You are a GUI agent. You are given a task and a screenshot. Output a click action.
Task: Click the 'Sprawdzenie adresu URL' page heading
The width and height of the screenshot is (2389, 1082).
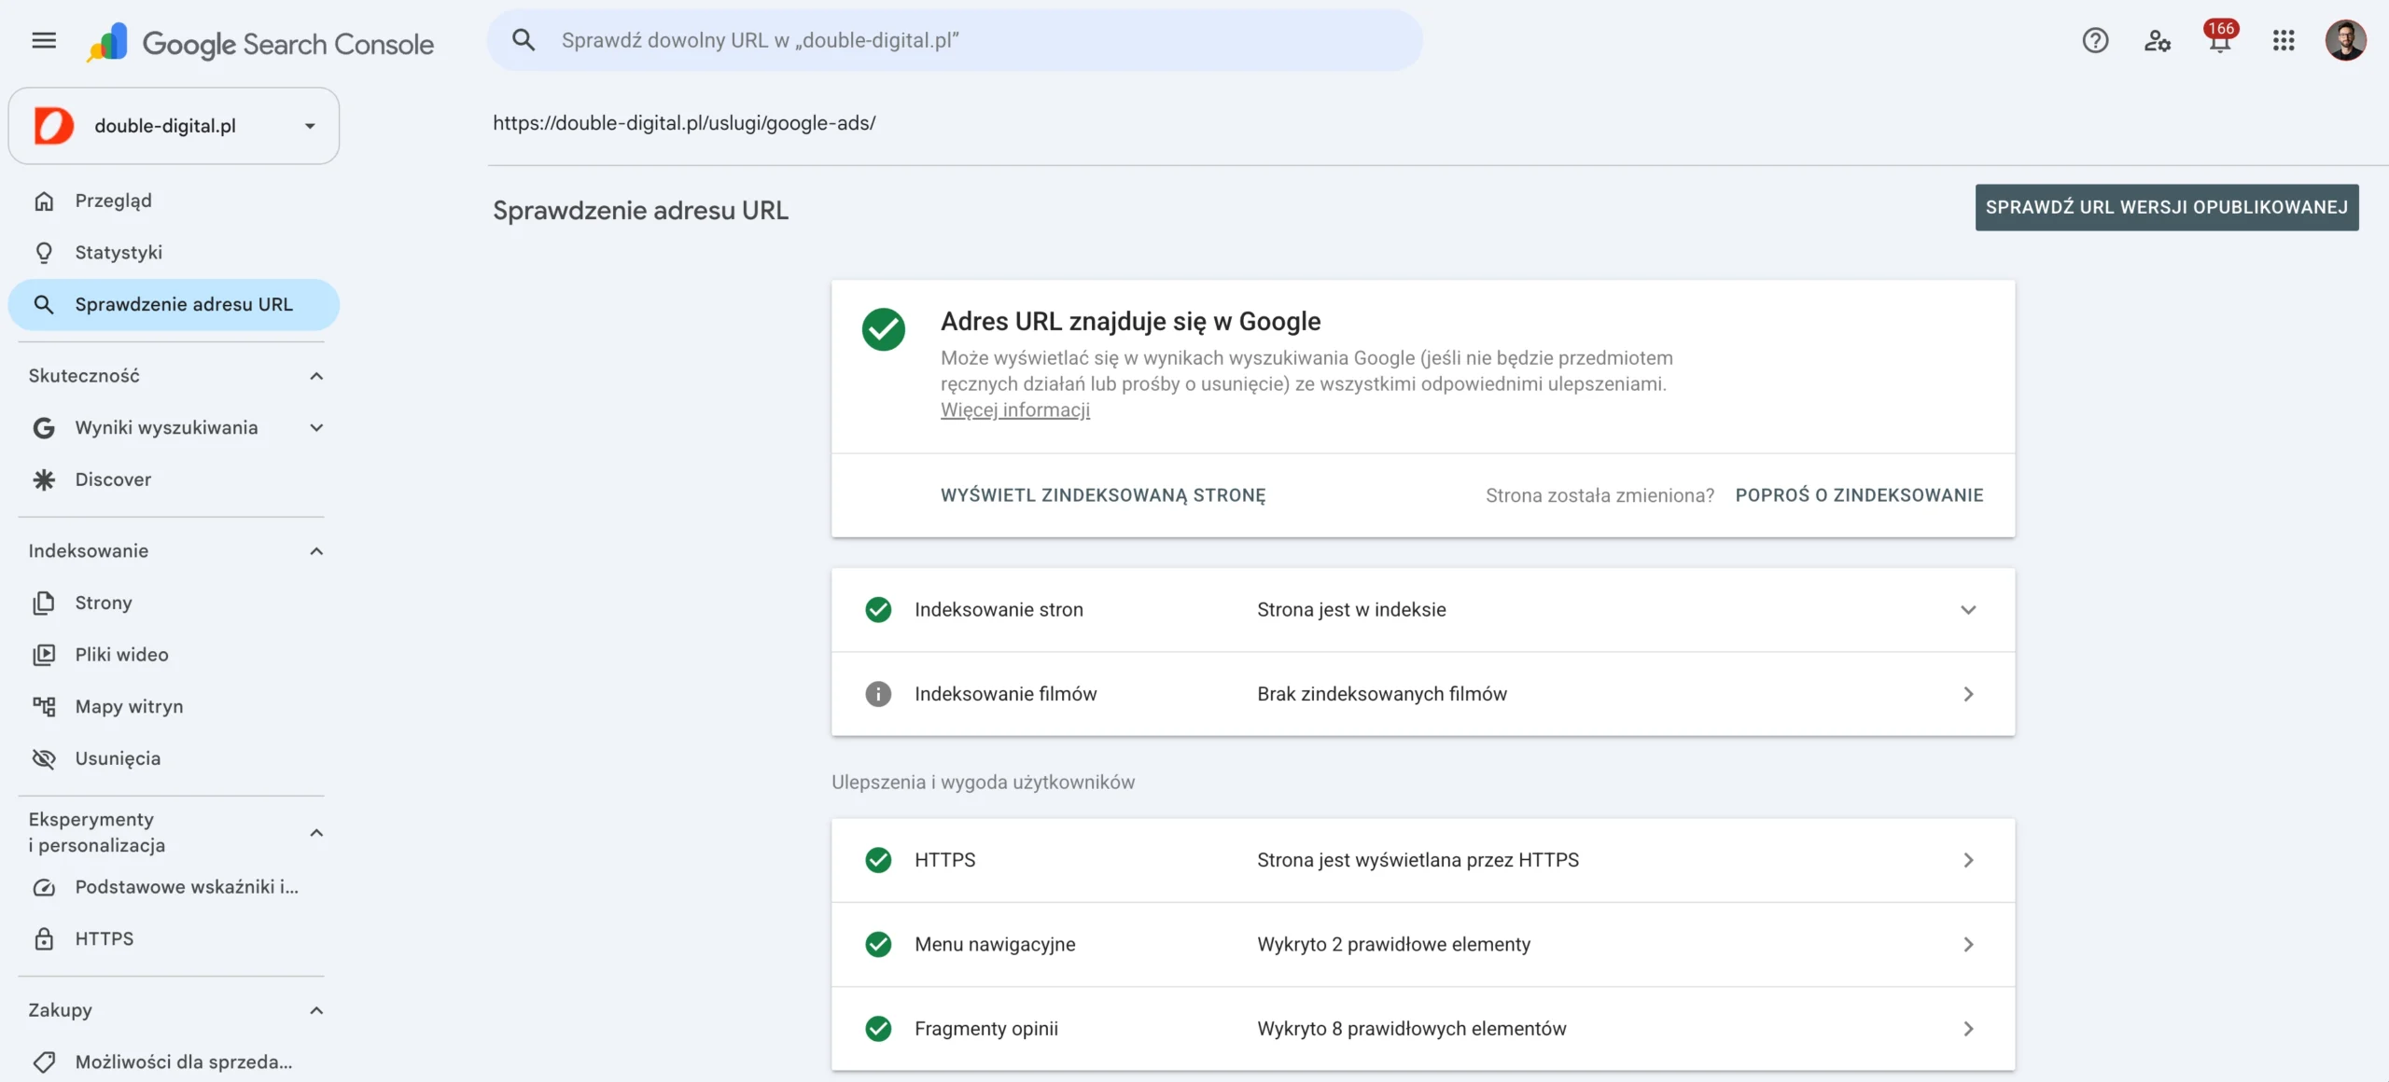[640, 211]
